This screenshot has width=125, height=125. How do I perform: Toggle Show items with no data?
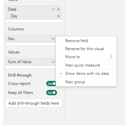click(86, 74)
